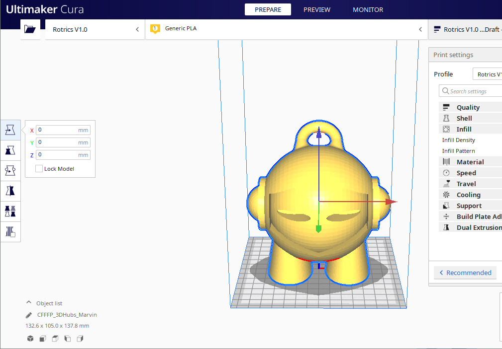Screen dimensions: 502x349
Task: Switch to left view cube icon
Action: click(68, 339)
